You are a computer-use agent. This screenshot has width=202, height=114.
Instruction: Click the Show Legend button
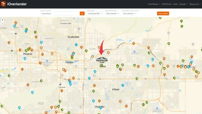(163, 13)
